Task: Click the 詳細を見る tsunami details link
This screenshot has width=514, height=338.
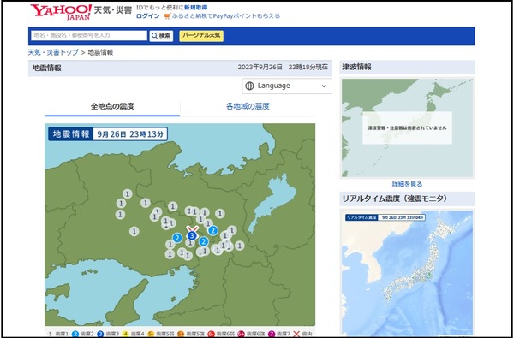Action: pyautogui.click(x=407, y=184)
